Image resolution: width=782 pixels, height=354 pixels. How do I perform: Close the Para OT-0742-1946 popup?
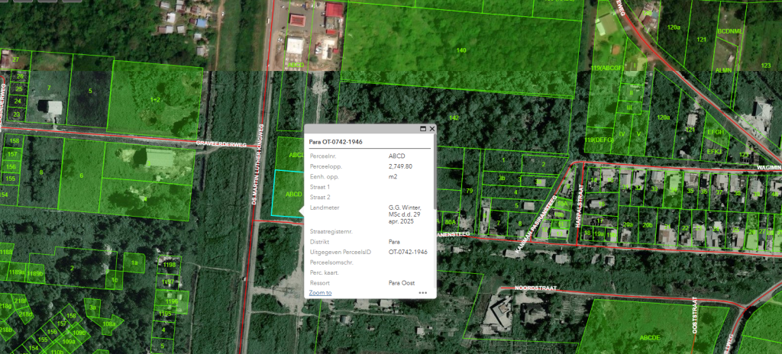point(431,129)
